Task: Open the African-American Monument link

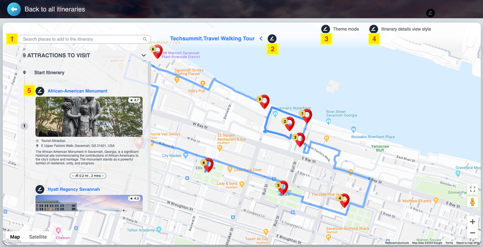Action: point(78,91)
